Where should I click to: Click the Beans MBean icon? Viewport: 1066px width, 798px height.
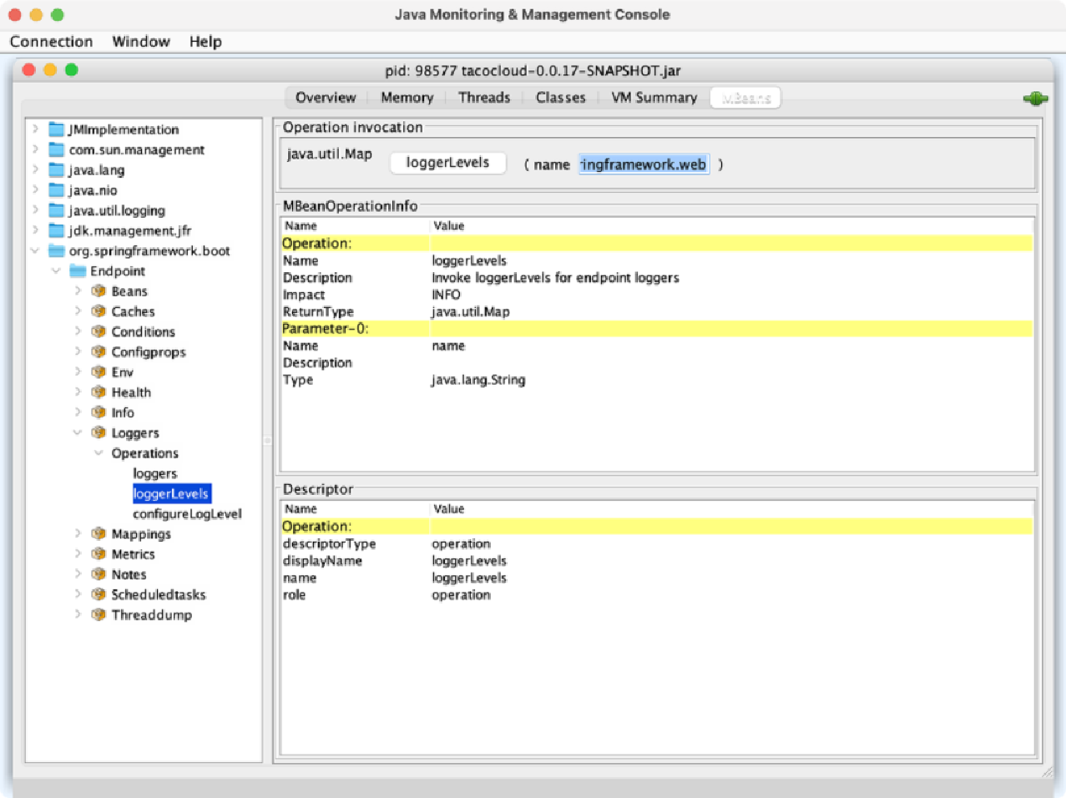99,291
